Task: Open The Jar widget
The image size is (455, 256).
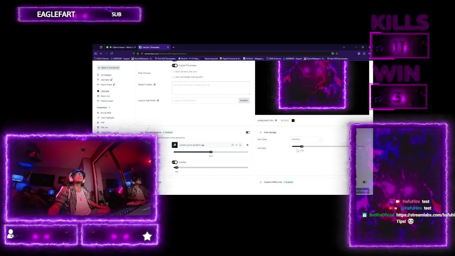Action: (104, 127)
